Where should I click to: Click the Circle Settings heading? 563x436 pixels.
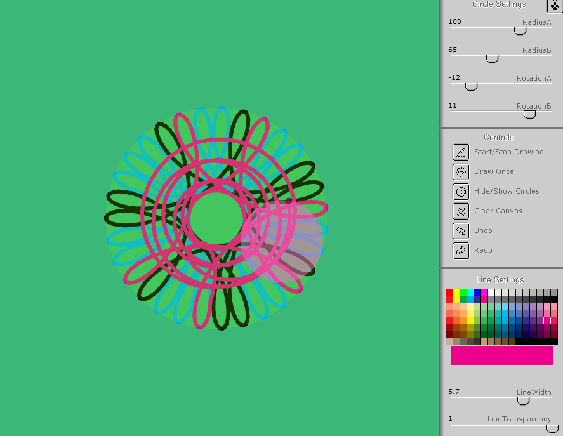(x=499, y=4)
